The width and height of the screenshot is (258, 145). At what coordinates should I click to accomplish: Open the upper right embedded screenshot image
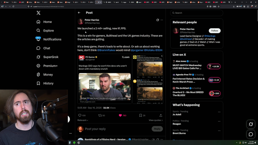pyautogui.click(x=150, y=69)
